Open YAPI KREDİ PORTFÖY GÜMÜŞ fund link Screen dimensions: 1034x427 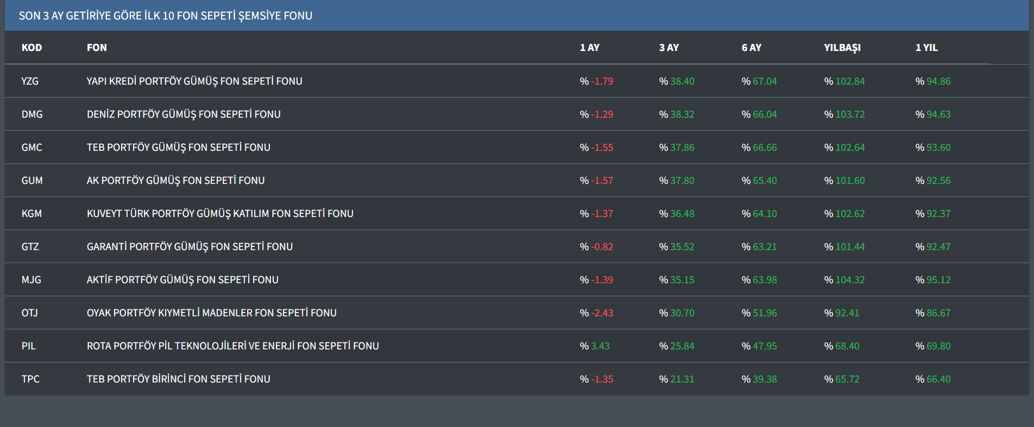[x=194, y=81]
